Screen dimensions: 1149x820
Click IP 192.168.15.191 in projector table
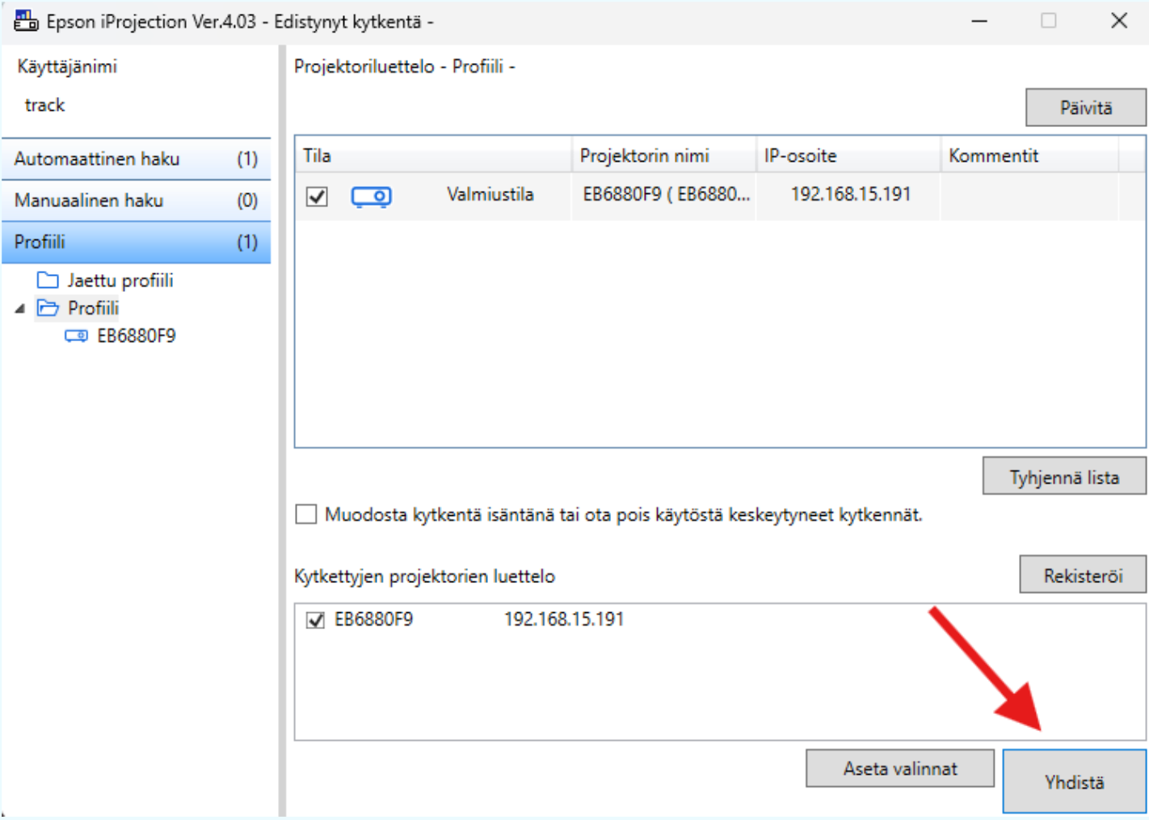(x=850, y=194)
